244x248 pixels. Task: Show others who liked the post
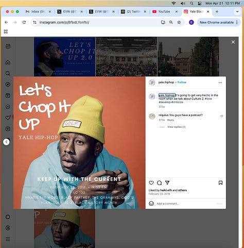click(182, 190)
